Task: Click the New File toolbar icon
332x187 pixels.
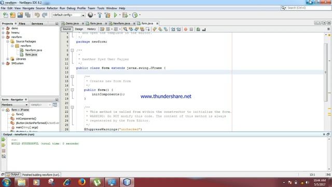Action: tap(6, 15)
